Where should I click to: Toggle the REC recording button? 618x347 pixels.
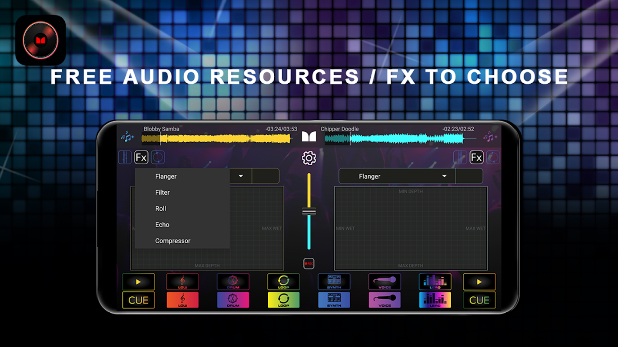point(309,263)
